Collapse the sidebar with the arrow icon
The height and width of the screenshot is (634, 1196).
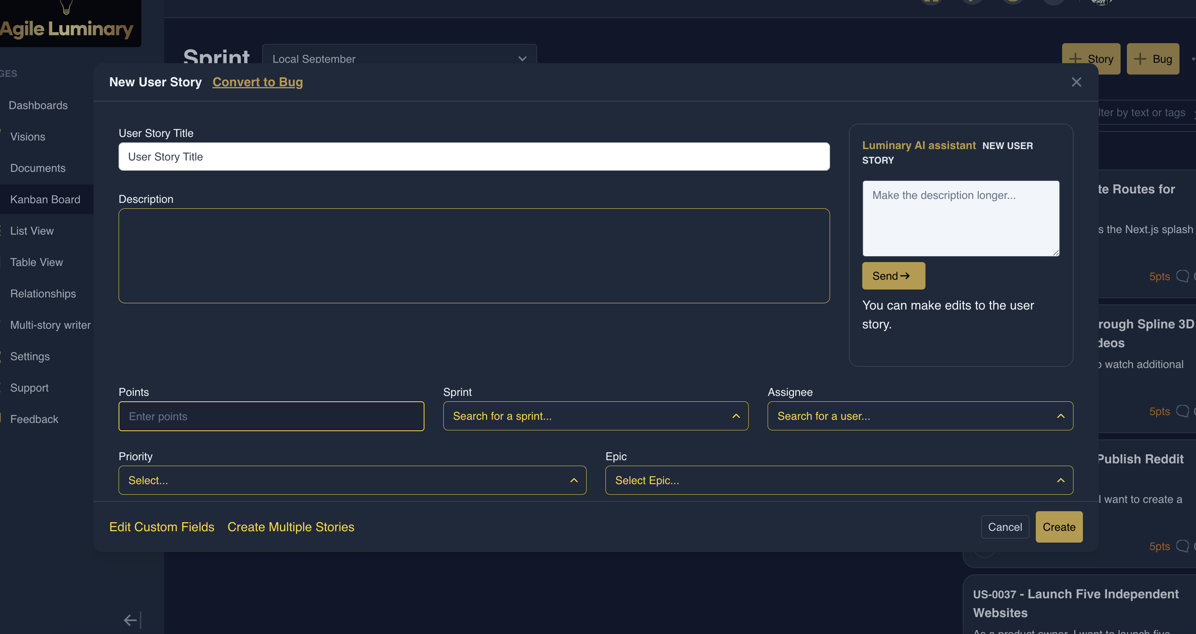[x=132, y=619]
